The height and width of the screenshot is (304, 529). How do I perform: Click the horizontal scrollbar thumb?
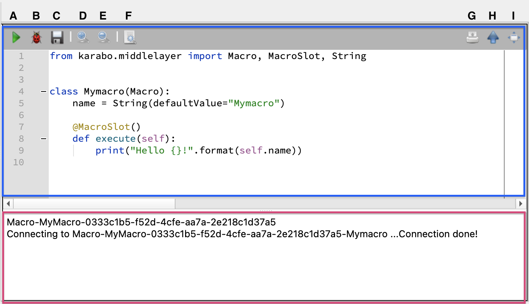pos(94,204)
